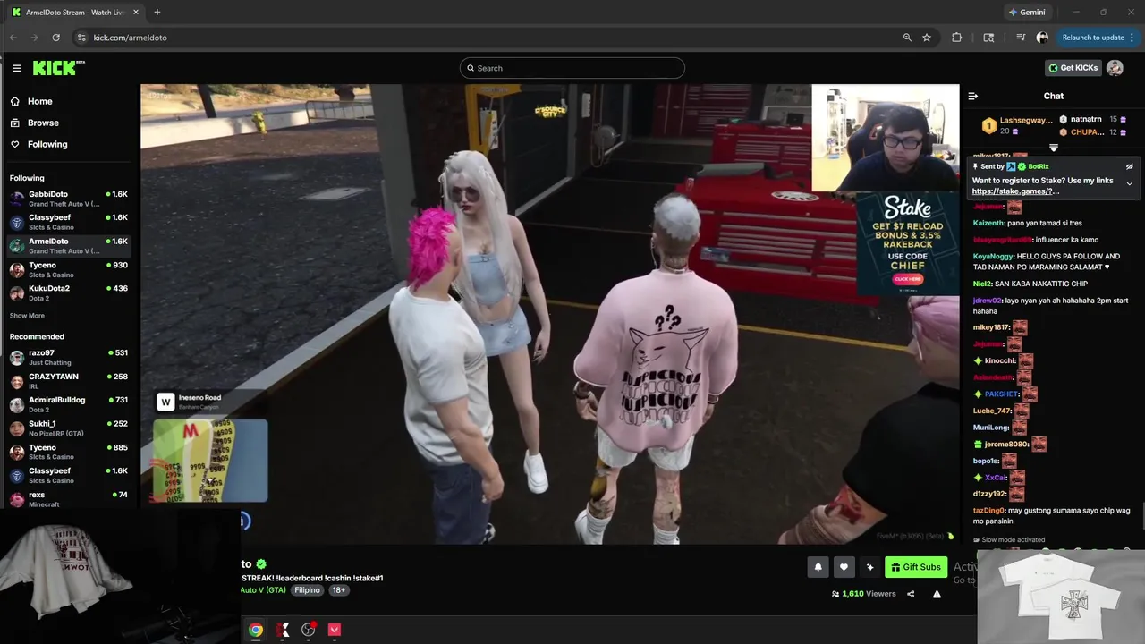Click the notification bell button
Screen dimensions: 1145x644
click(818, 567)
